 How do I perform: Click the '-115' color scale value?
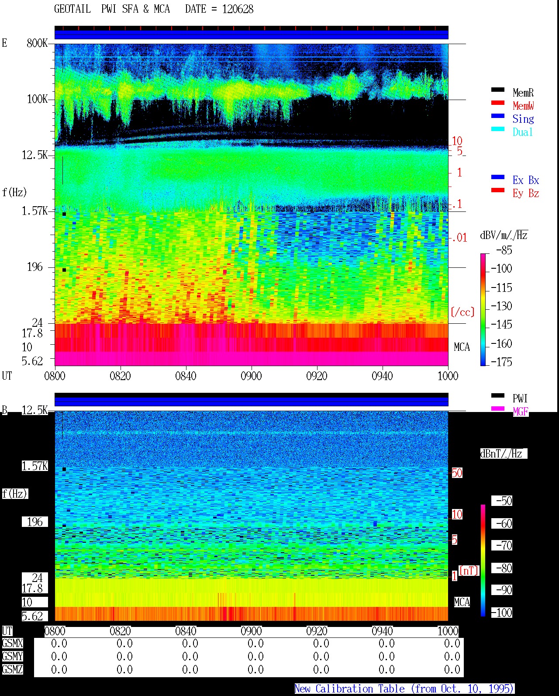pos(501,287)
